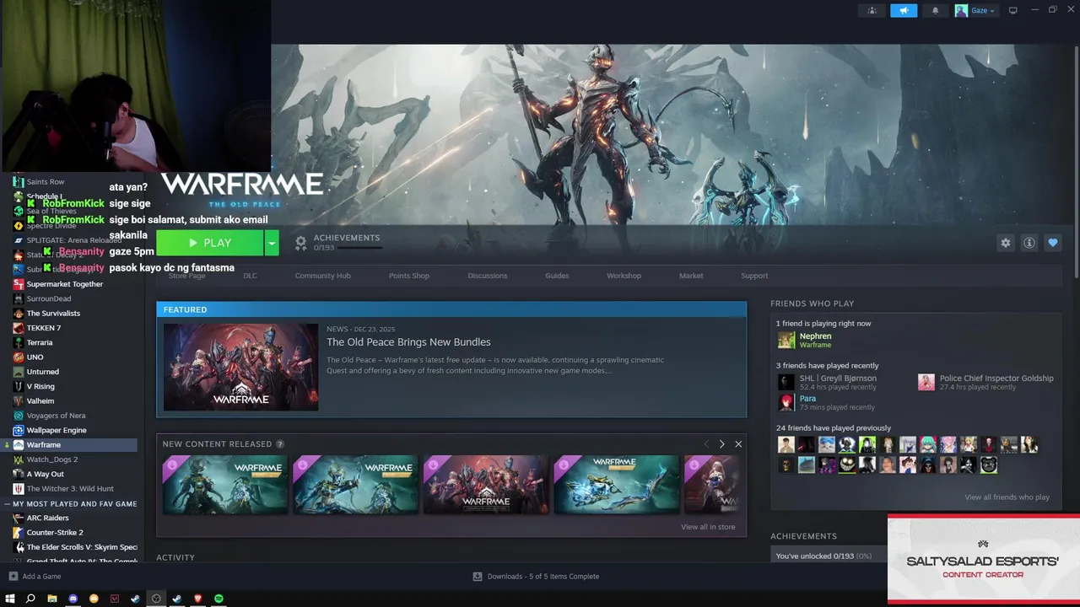Click 'View all friends who play' link

tap(1007, 497)
